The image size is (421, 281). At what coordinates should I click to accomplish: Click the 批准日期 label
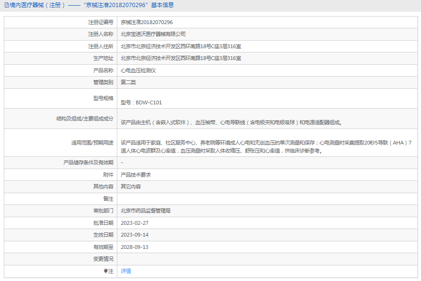[x=104, y=223]
